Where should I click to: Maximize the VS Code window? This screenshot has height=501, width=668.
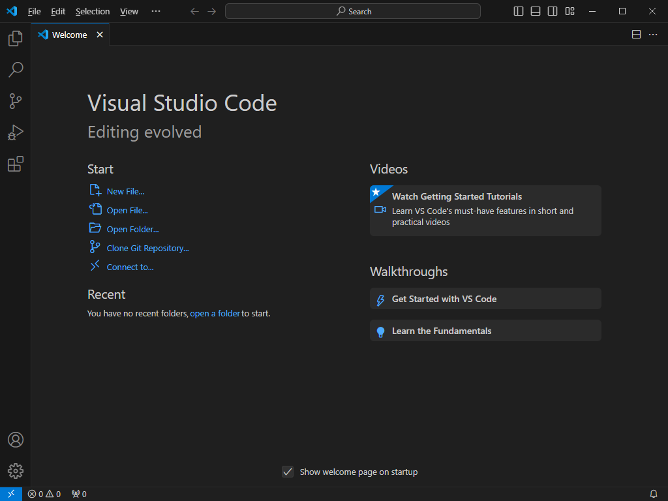(622, 12)
